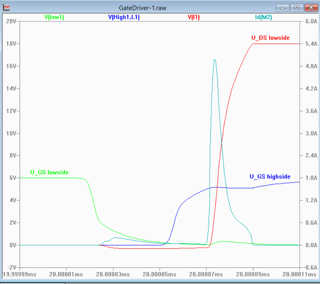
Task: Click the peak of the cyan Id(M2) spike
Action: pos(215,60)
